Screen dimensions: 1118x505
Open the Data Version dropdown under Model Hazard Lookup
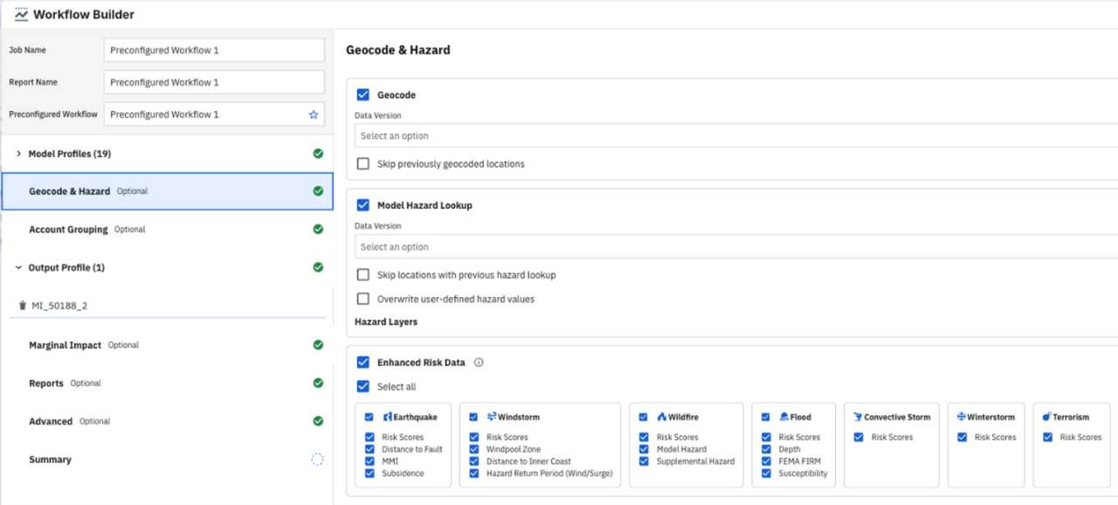pos(611,246)
